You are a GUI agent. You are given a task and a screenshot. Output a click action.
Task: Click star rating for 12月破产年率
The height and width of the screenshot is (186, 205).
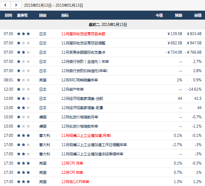[24, 89]
